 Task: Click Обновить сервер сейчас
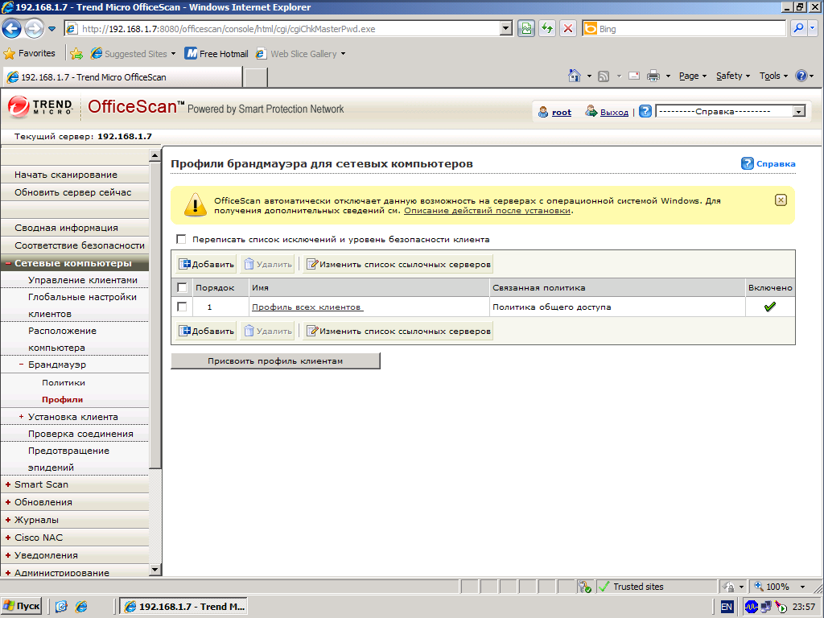(x=73, y=192)
